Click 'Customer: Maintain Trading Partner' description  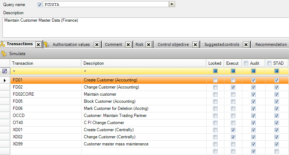(115, 116)
